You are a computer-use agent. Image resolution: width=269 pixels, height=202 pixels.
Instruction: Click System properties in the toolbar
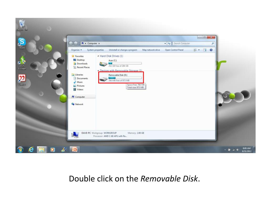[x=95, y=50]
